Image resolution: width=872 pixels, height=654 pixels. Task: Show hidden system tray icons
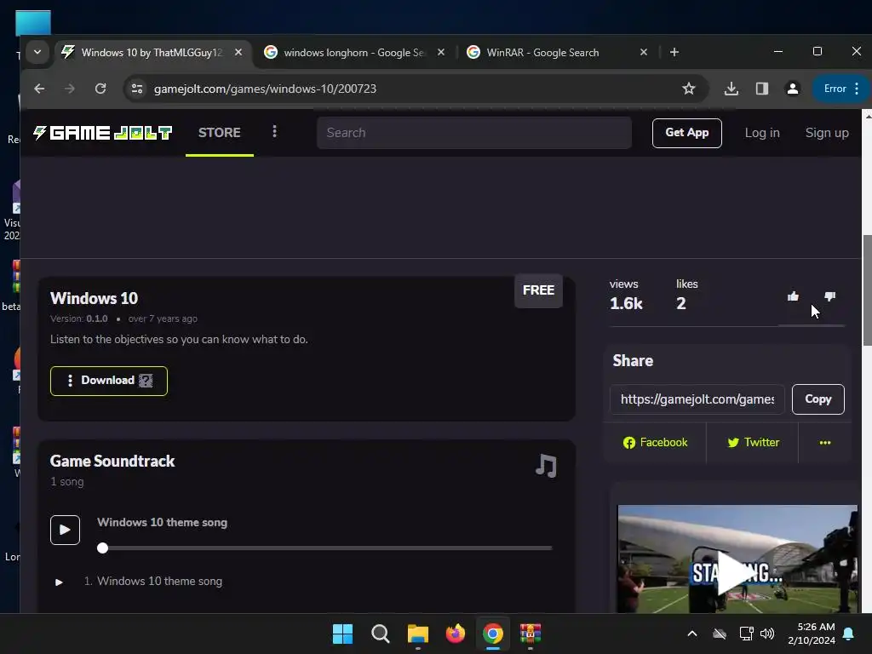(692, 634)
